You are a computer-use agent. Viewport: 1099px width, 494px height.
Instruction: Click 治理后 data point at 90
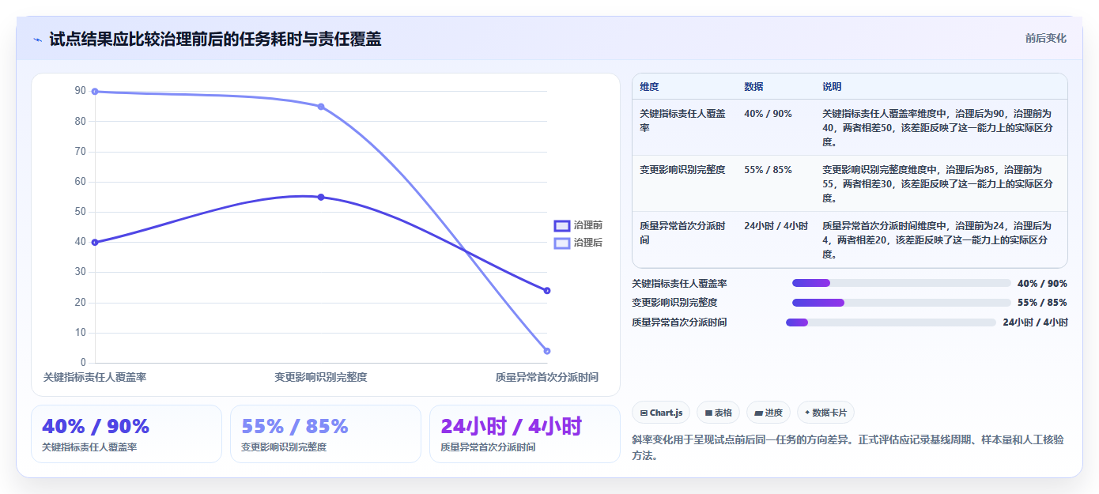click(x=95, y=92)
